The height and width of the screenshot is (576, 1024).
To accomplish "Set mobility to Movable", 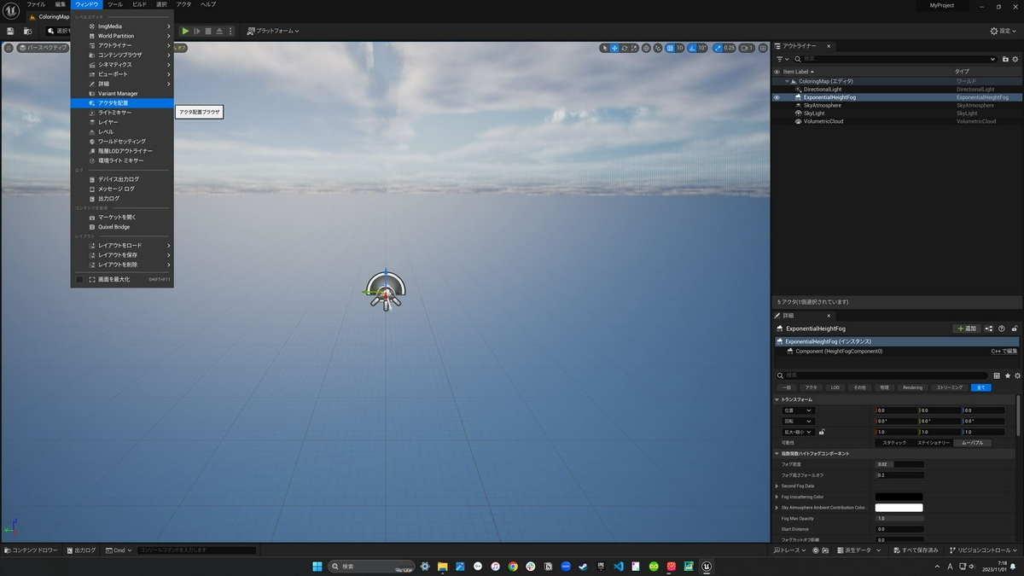I will 973,443.
